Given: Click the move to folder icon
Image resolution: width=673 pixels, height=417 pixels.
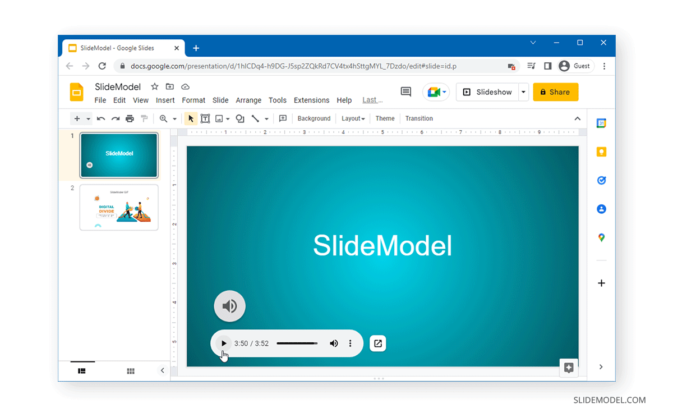Looking at the screenshot, I should point(170,86).
